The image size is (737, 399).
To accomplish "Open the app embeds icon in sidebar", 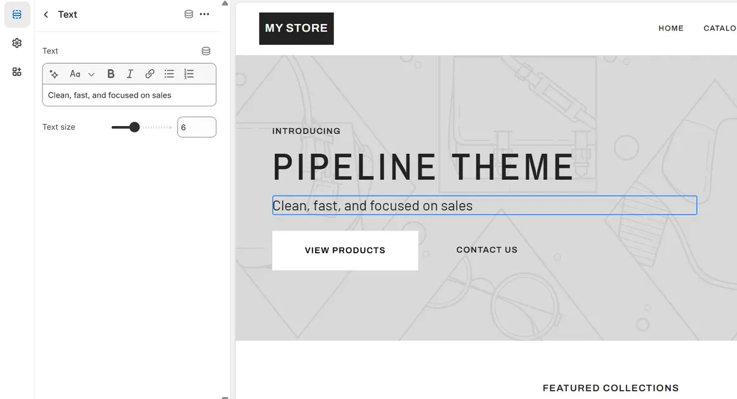I will (17, 72).
